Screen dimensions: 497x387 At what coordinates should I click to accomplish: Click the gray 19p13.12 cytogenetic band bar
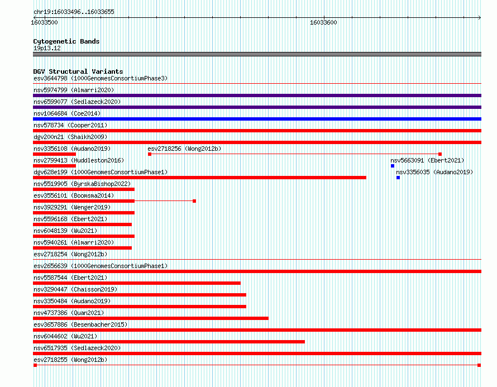coord(257,54)
